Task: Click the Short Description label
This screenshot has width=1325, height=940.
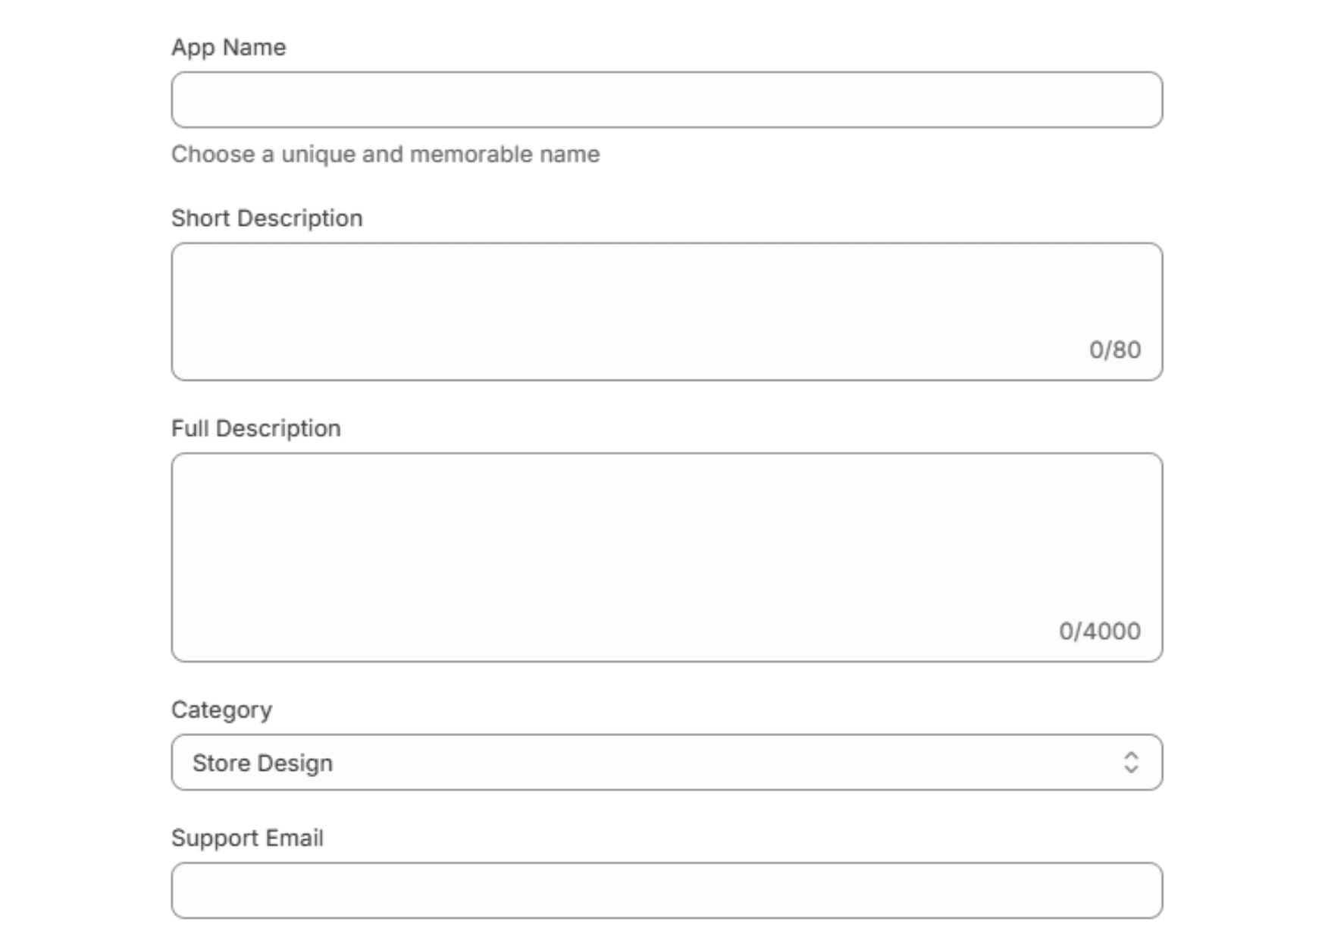Action: tap(267, 218)
